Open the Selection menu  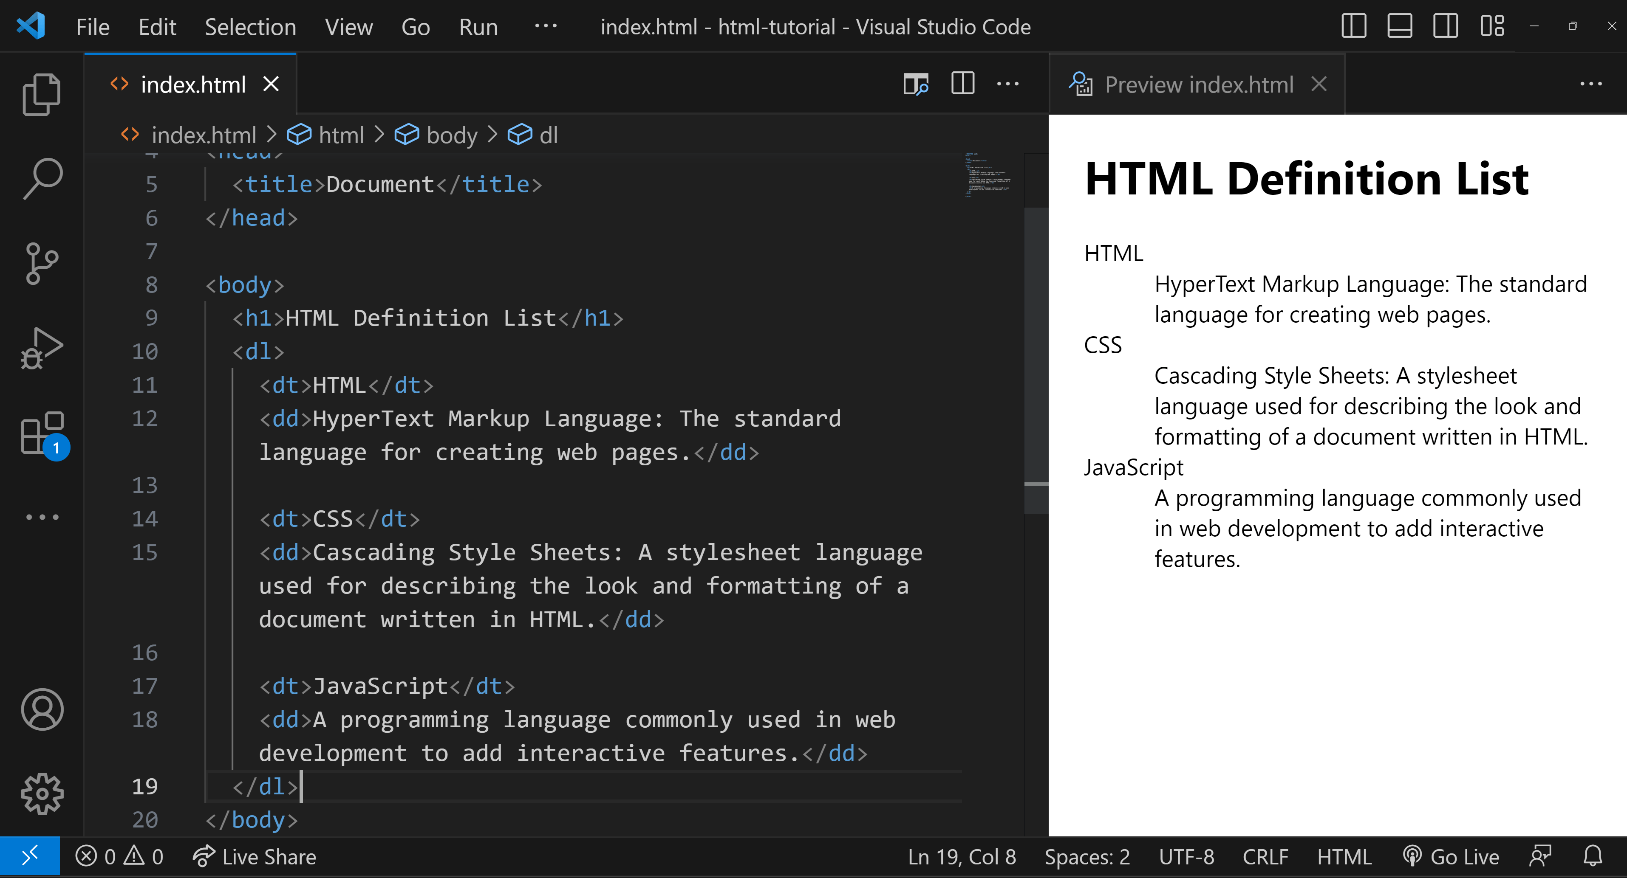coord(250,27)
